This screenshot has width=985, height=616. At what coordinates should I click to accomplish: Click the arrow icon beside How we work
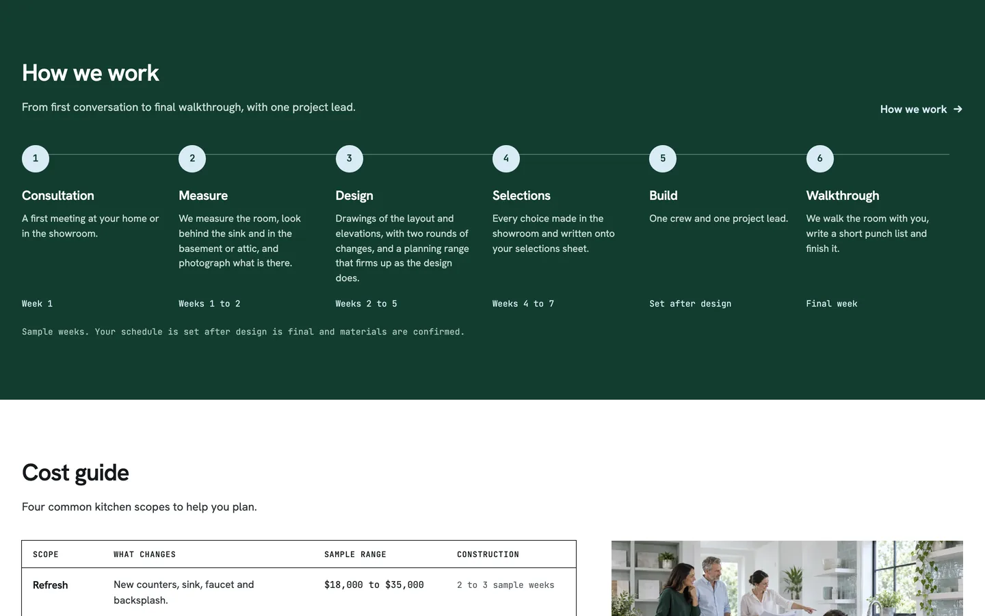(958, 110)
